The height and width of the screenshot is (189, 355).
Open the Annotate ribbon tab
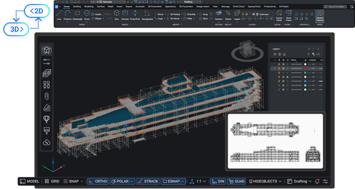point(140,6)
